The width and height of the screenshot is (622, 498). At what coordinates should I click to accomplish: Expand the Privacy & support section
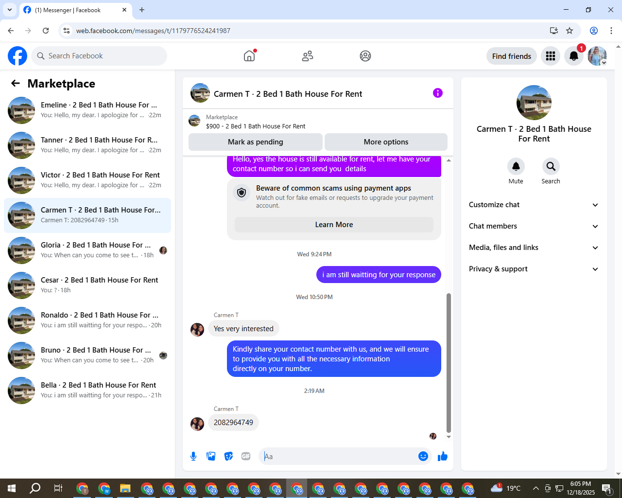pos(534,269)
